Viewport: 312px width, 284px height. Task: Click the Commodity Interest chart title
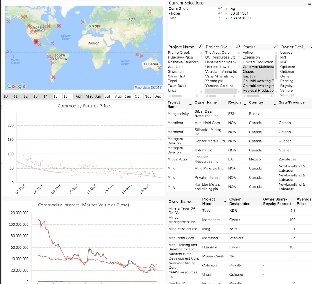pos(84,205)
